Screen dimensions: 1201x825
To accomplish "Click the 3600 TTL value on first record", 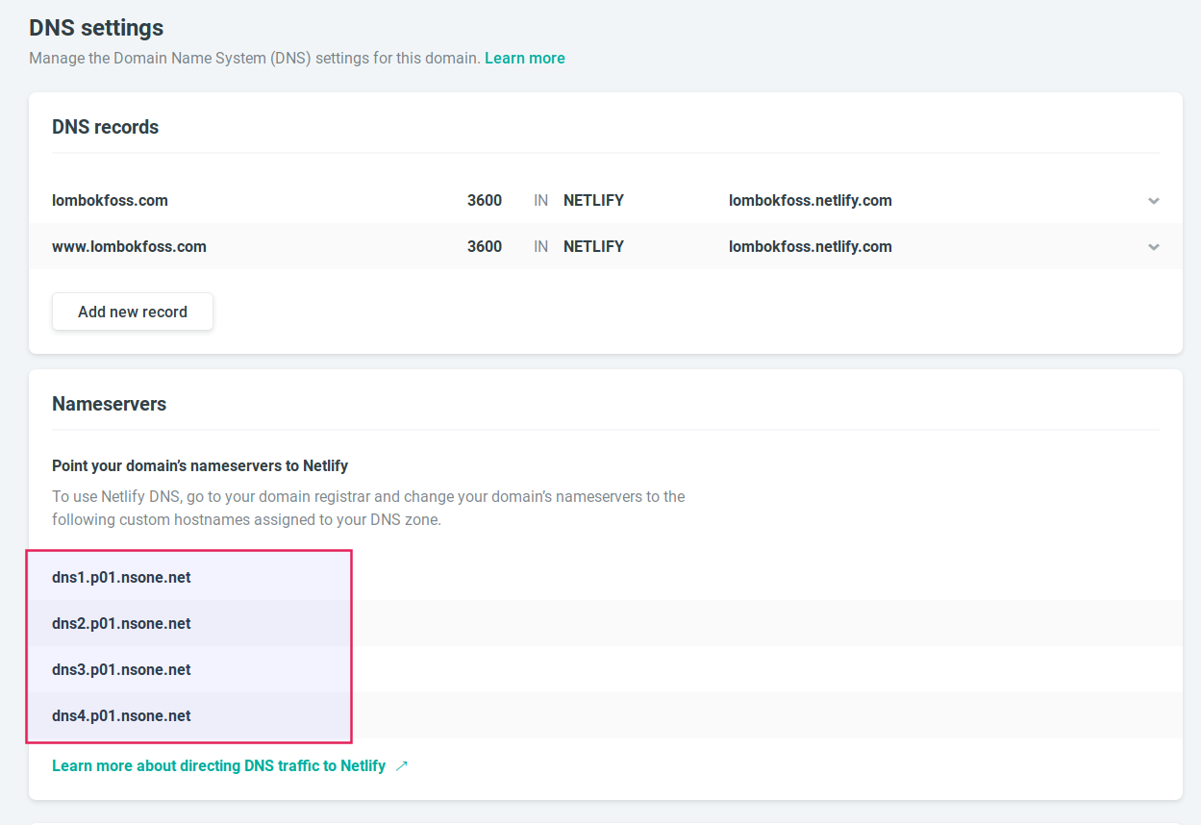I will pos(485,200).
